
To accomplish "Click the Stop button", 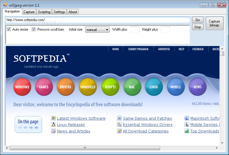I will [198, 27].
